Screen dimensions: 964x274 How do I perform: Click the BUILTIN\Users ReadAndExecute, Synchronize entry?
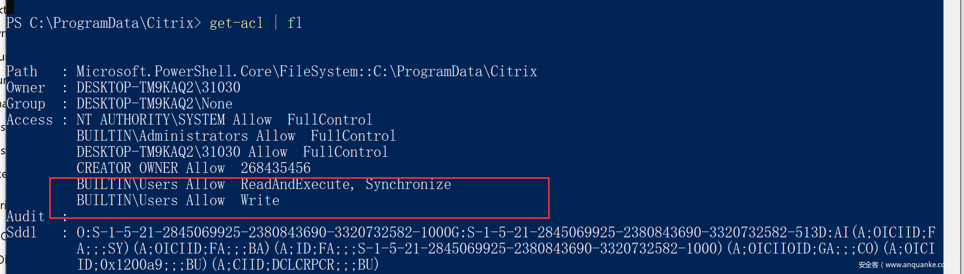[264, 184]
